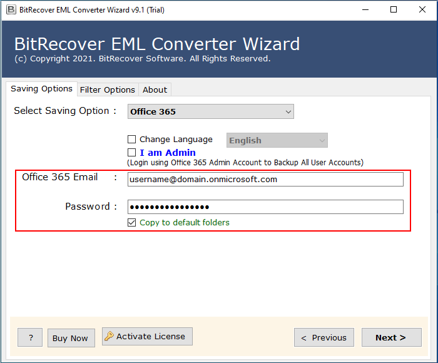Enable the Change Language checkbox
The height and width of the screenshot is (363, 438).
click(x=132, y=140)
